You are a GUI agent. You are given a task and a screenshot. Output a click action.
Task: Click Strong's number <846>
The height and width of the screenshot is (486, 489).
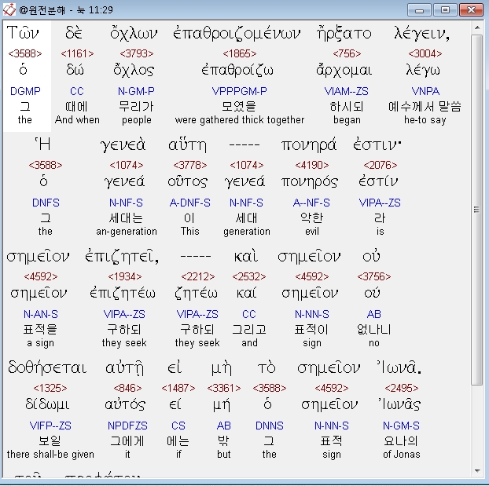click(127, 388)
